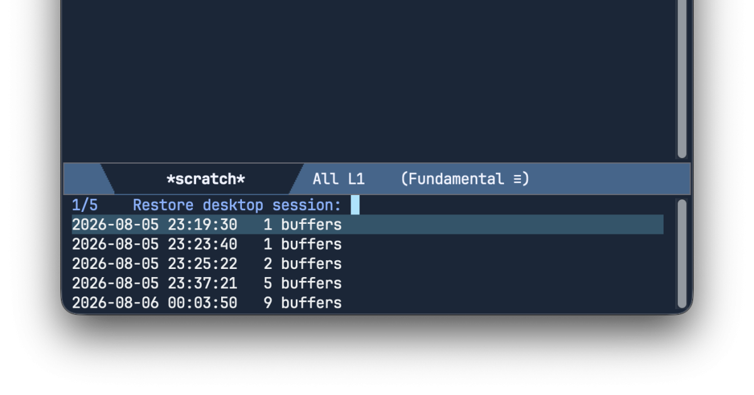This screenshot has width=754, height=395.
Task: Click the All buffer position indicator
Action: click(x=325, y=179)
